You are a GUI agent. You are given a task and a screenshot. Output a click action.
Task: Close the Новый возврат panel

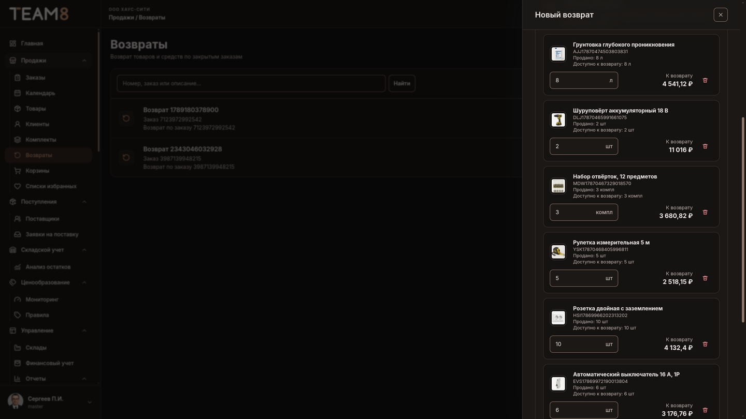tap(721, 14)
